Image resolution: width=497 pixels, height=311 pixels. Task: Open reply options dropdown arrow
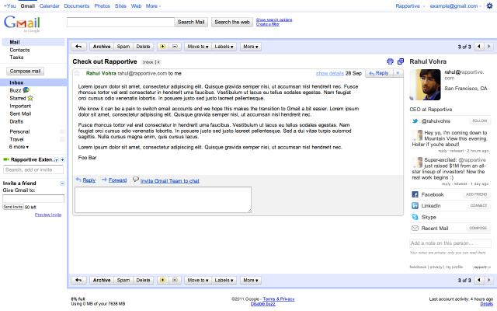pos(398,73)
